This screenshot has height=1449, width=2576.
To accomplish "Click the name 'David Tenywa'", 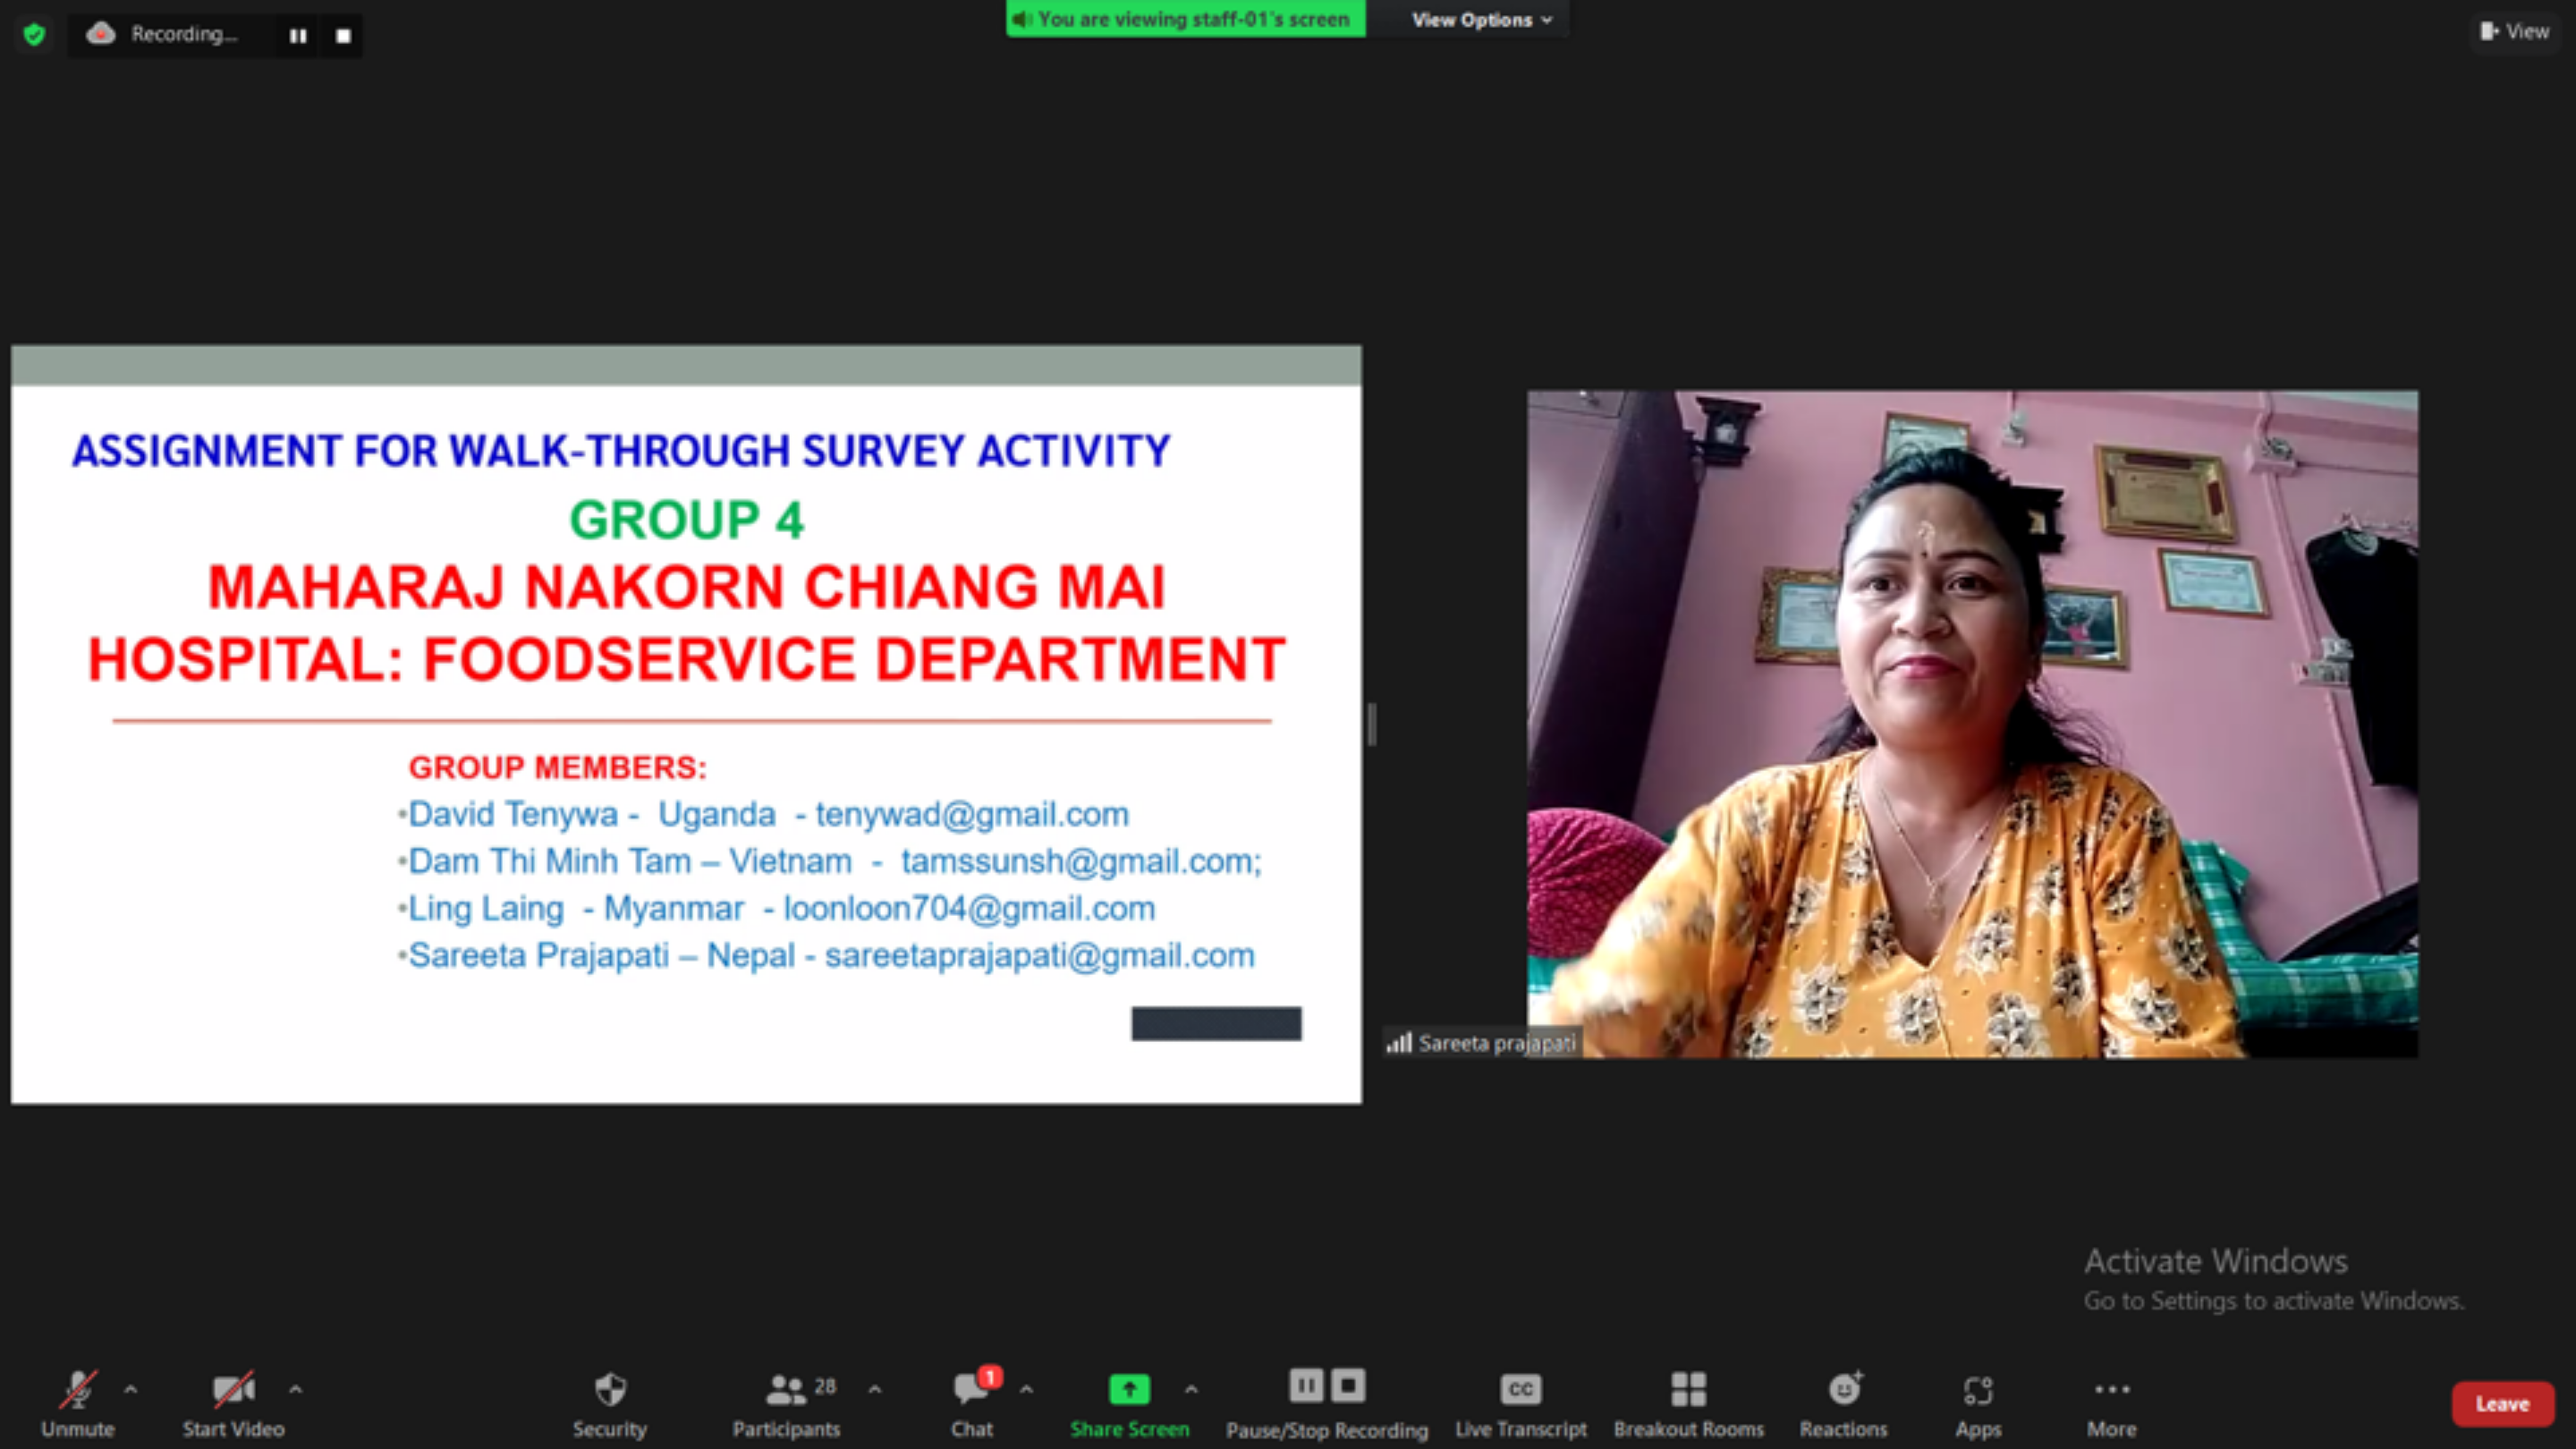I will 513,814.
